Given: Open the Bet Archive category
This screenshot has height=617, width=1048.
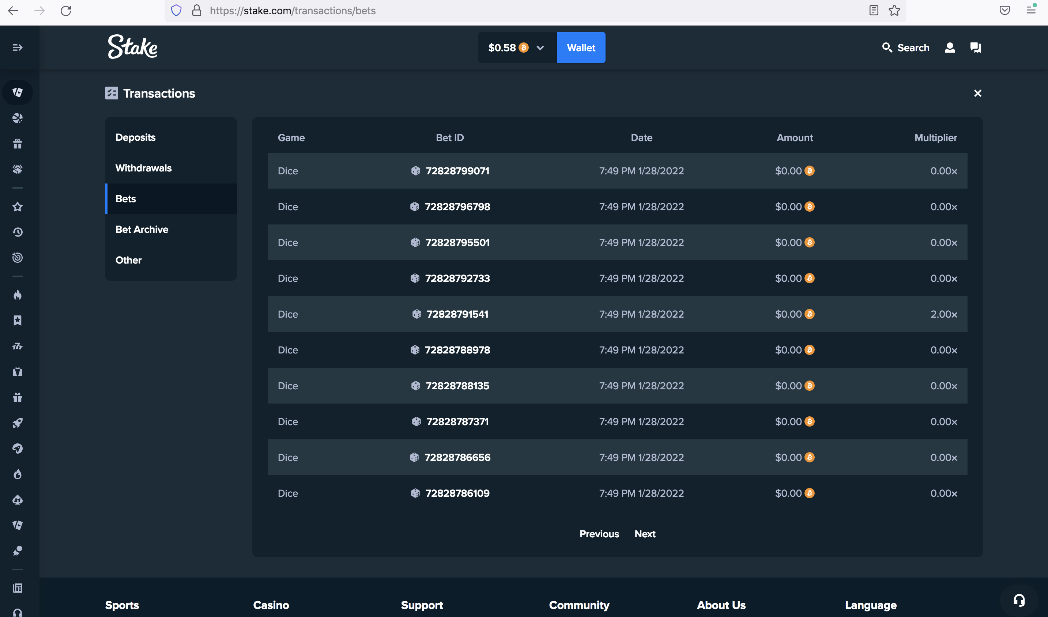Looking at the screenshot, I should tap(142, 229).
